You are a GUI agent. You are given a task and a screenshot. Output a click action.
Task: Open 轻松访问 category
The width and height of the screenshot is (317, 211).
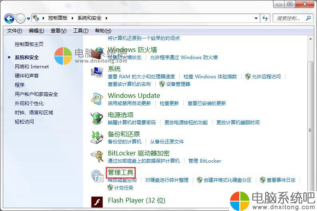tap(24, 122)
